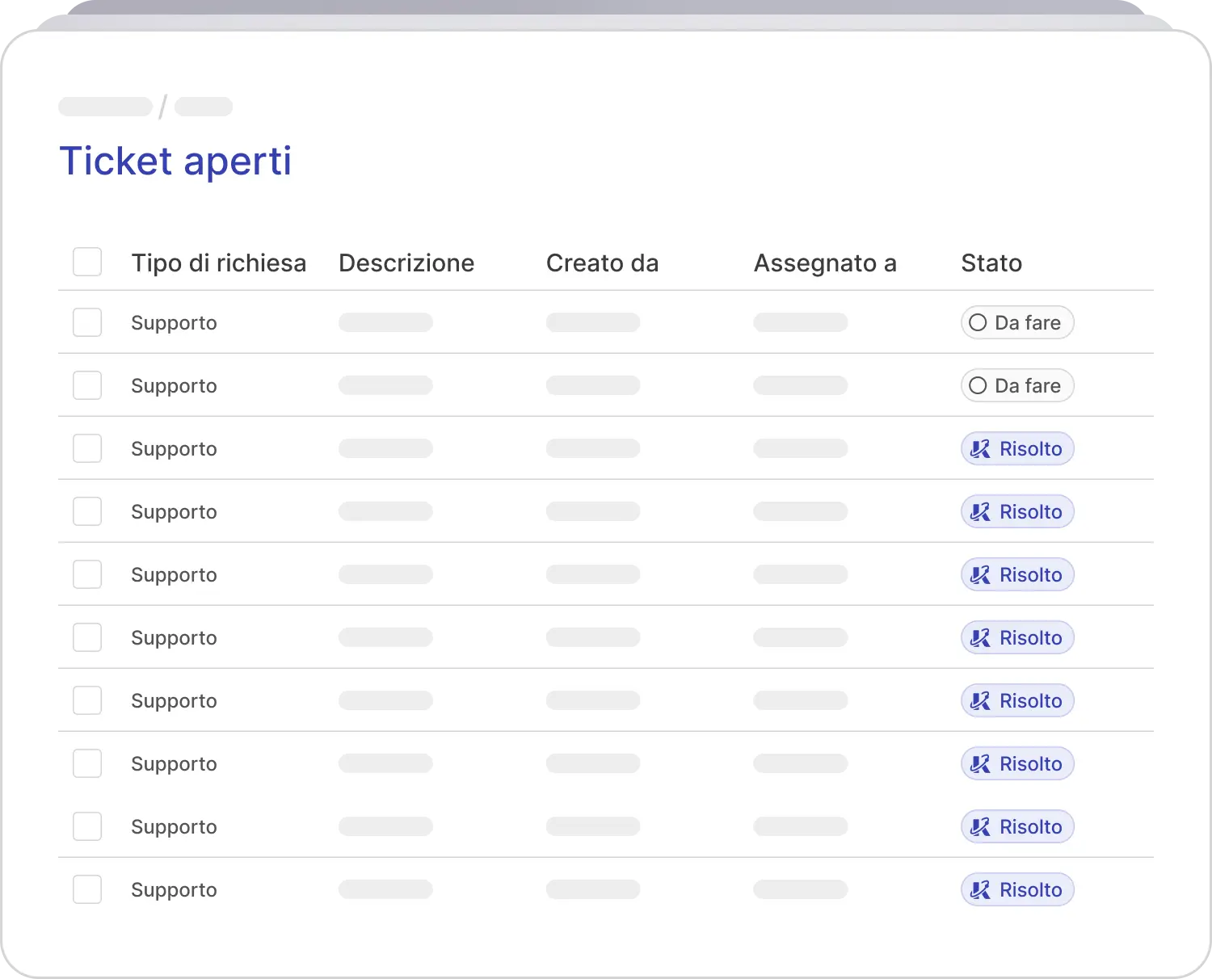
Task: Check the box of the second Da fare row
Action: click(x=87, y=385)
